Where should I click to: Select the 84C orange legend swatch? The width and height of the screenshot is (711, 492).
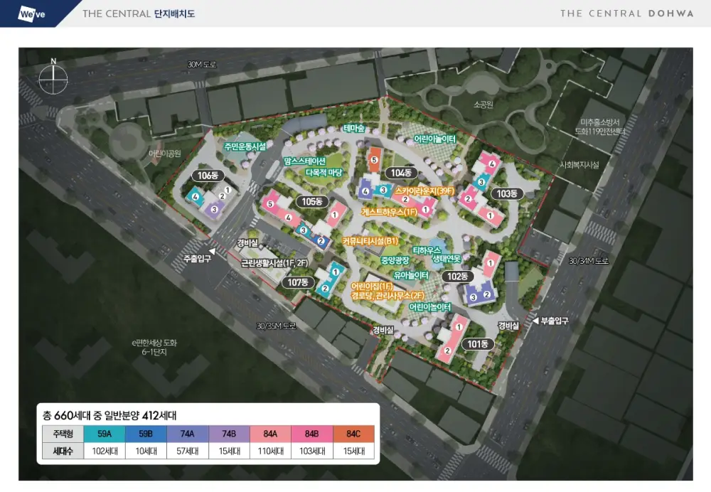pyautogui.click(x=353, y=433)
